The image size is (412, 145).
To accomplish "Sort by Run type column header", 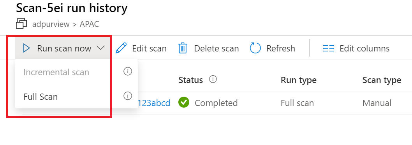I will point(299,80).
